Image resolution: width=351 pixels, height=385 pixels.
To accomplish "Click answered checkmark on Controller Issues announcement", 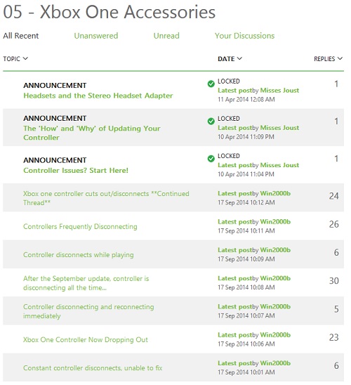I will pos(211,159).
